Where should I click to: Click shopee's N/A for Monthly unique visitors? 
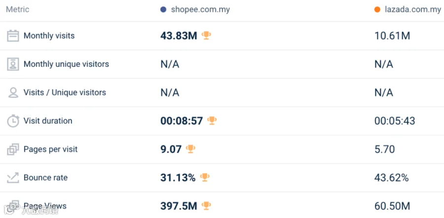point(170,64)
